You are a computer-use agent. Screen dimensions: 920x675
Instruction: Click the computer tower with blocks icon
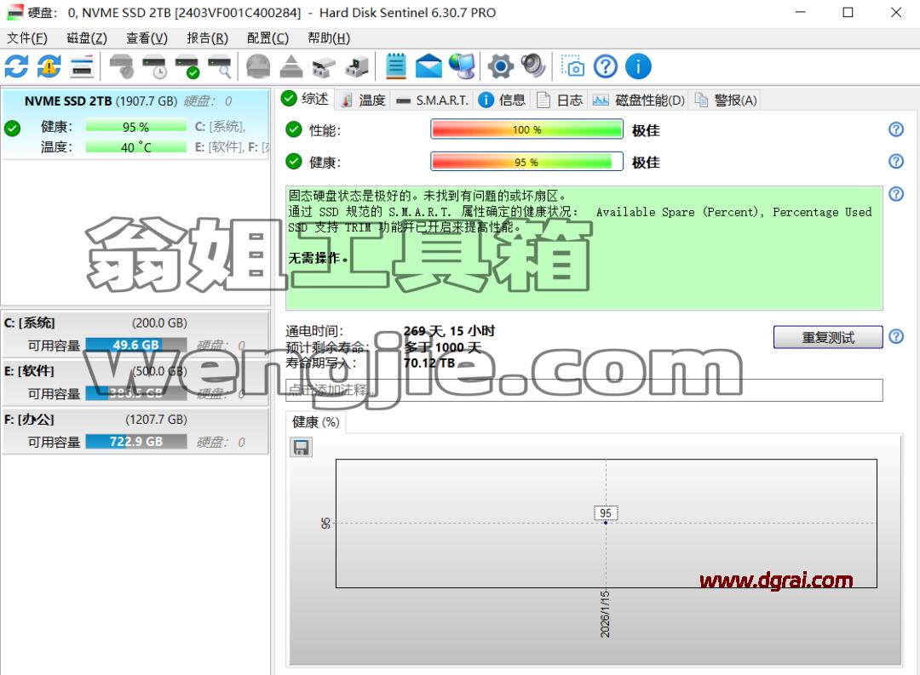coord(357,66)
